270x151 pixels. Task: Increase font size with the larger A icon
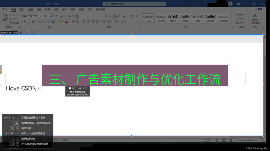tap(53, 16)
